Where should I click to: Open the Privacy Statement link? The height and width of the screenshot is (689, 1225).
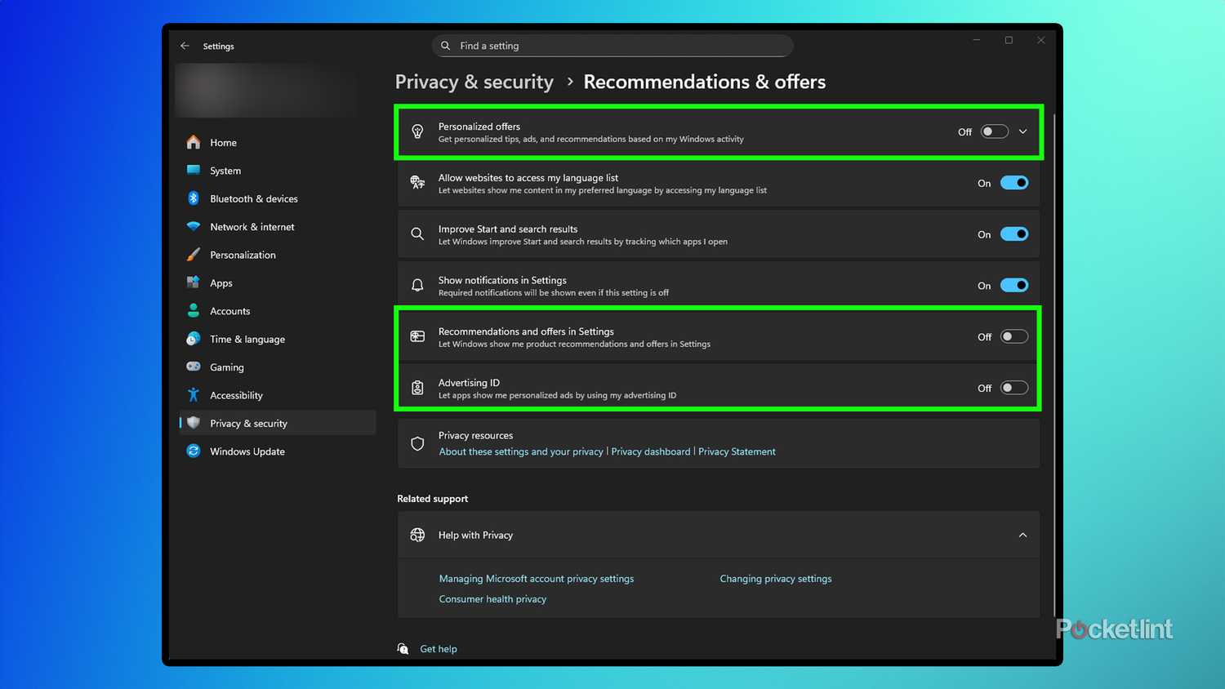736,451
